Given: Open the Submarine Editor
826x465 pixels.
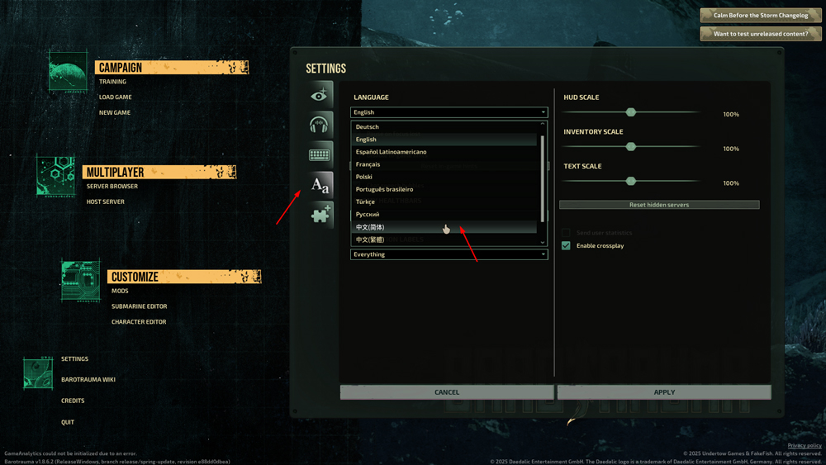Looking at the screenshot, I should click(139, 306).
